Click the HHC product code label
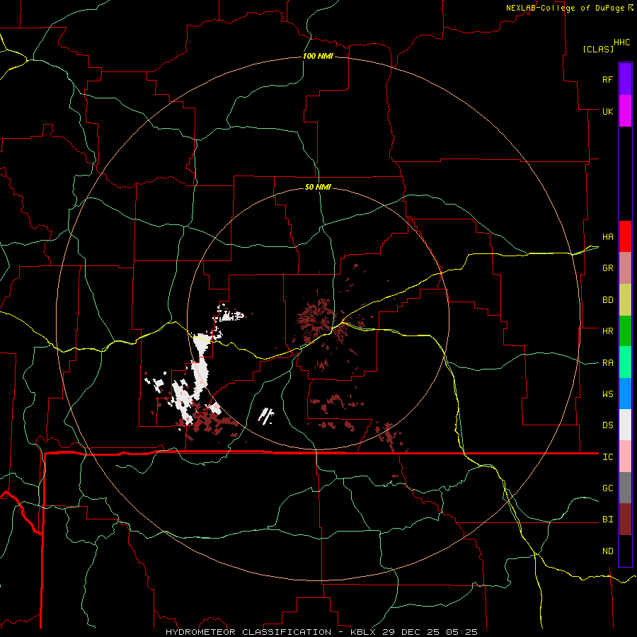The height and width of the screenshot is (637, 637). coord(622,42)
